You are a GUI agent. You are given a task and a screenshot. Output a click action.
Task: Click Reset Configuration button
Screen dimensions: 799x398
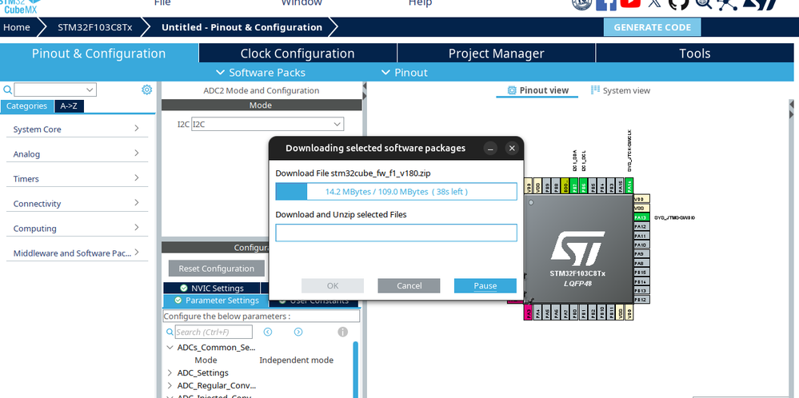(217, 269)
